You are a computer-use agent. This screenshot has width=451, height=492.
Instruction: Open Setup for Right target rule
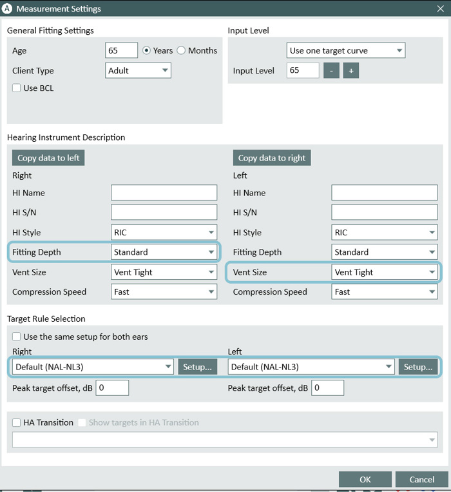(x=197, y=367)
